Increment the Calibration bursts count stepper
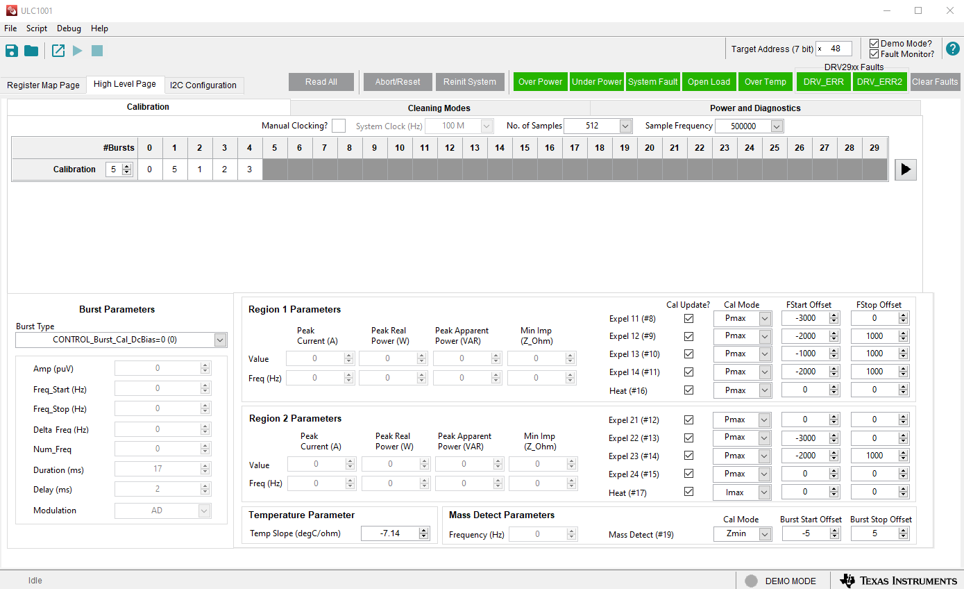 127,167
